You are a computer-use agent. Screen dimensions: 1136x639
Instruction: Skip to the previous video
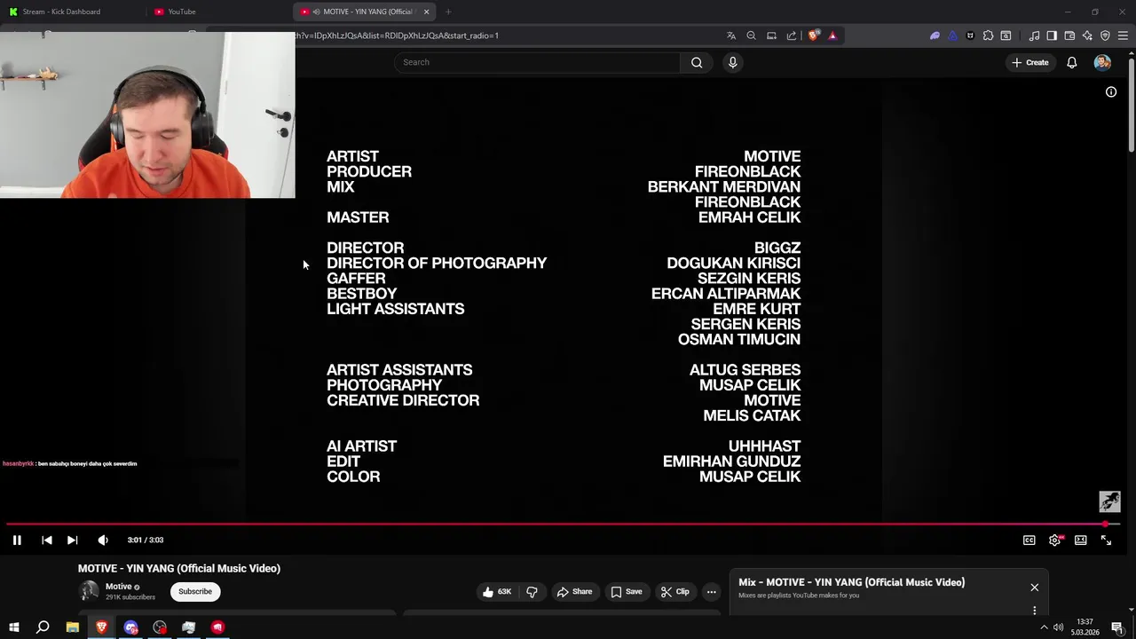[x=47, y=540]
